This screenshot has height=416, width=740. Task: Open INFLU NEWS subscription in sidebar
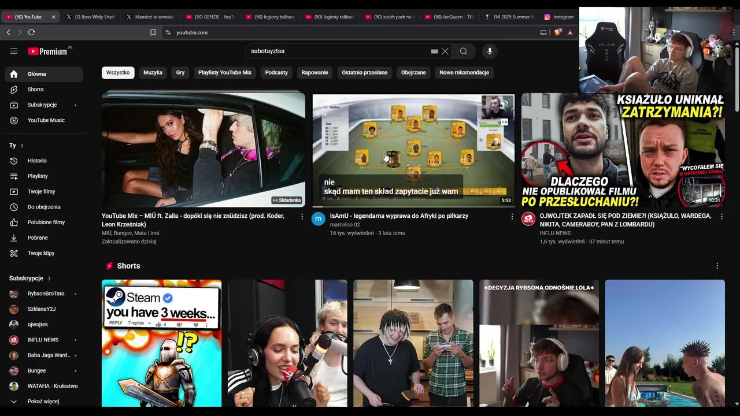coord(44,340)
